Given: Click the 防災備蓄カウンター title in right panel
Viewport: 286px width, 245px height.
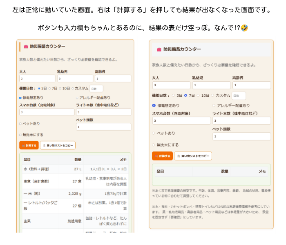Looking at the screenshot, I should pyautogui.click(x=182, y=49).
